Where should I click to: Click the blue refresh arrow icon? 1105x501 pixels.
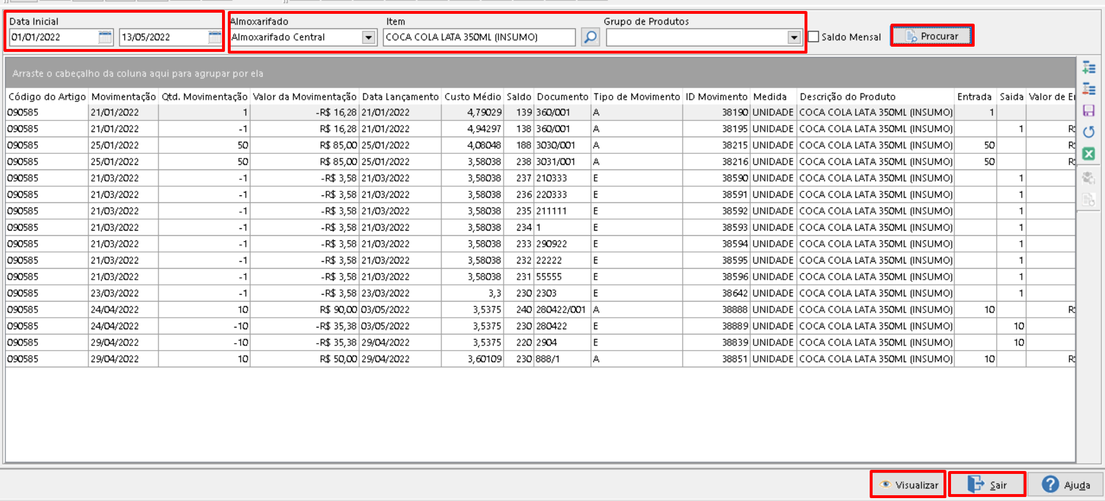click(1088, 132)
